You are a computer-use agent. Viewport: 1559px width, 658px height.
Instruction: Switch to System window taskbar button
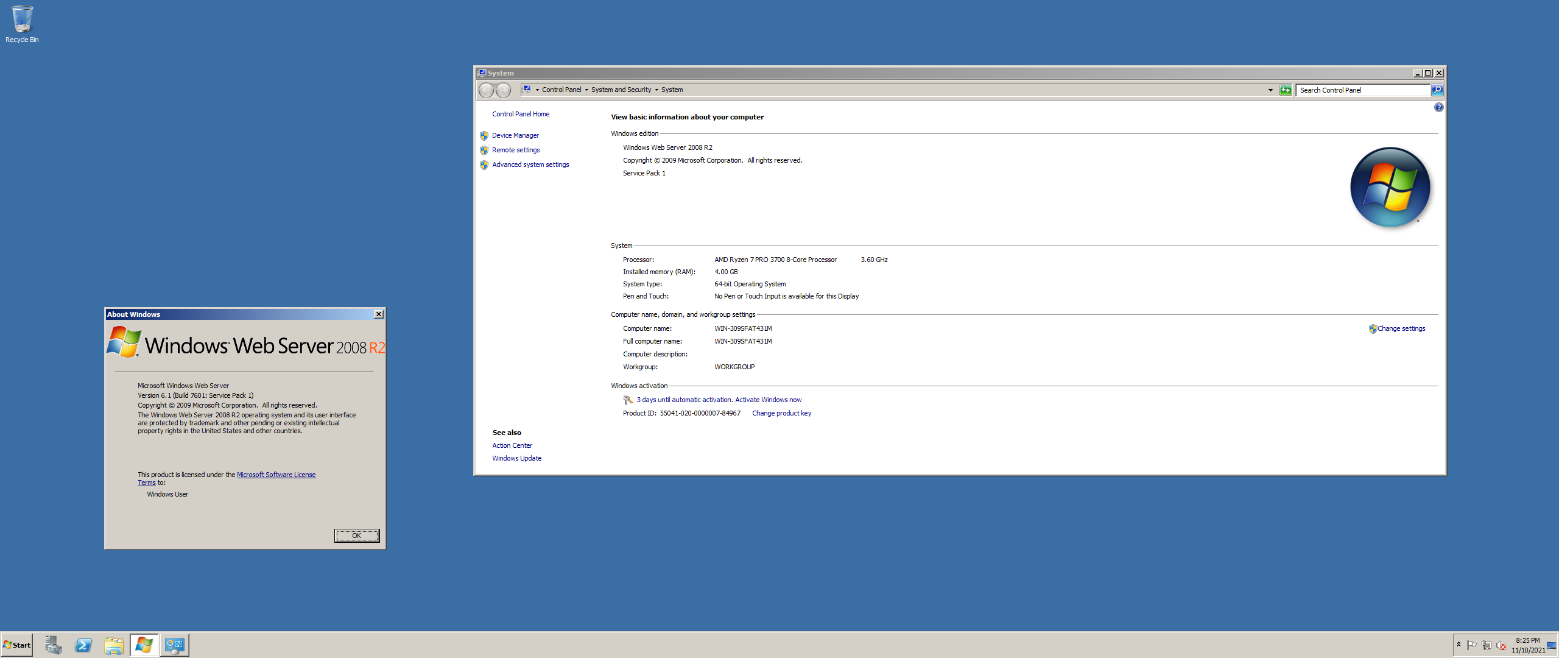pos(175,645)
